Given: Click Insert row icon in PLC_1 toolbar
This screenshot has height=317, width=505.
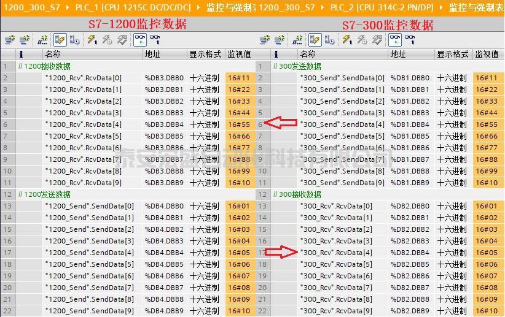Looking at the screenshot, I should pyautogui.click(x=9, y=40).
